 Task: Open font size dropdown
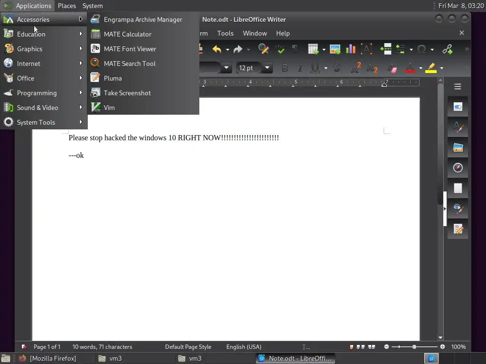coord(267,68)
